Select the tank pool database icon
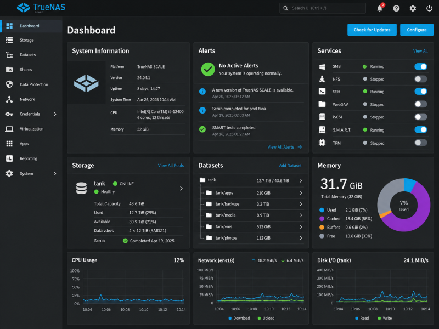This screenshot has width=439, height=329. tap(81, 188)
